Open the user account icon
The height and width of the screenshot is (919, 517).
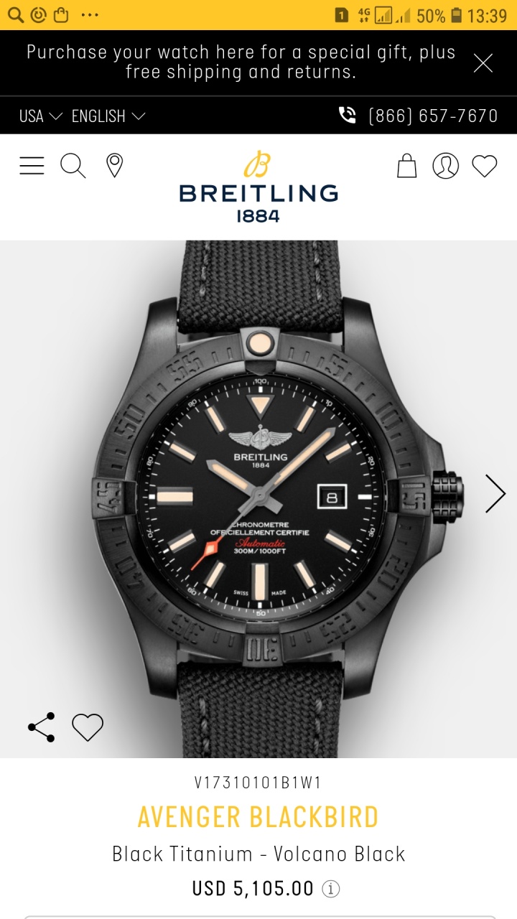(445, 166)
